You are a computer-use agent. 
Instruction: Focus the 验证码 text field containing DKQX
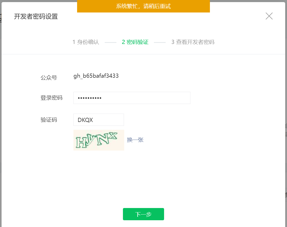pos(99,120)
